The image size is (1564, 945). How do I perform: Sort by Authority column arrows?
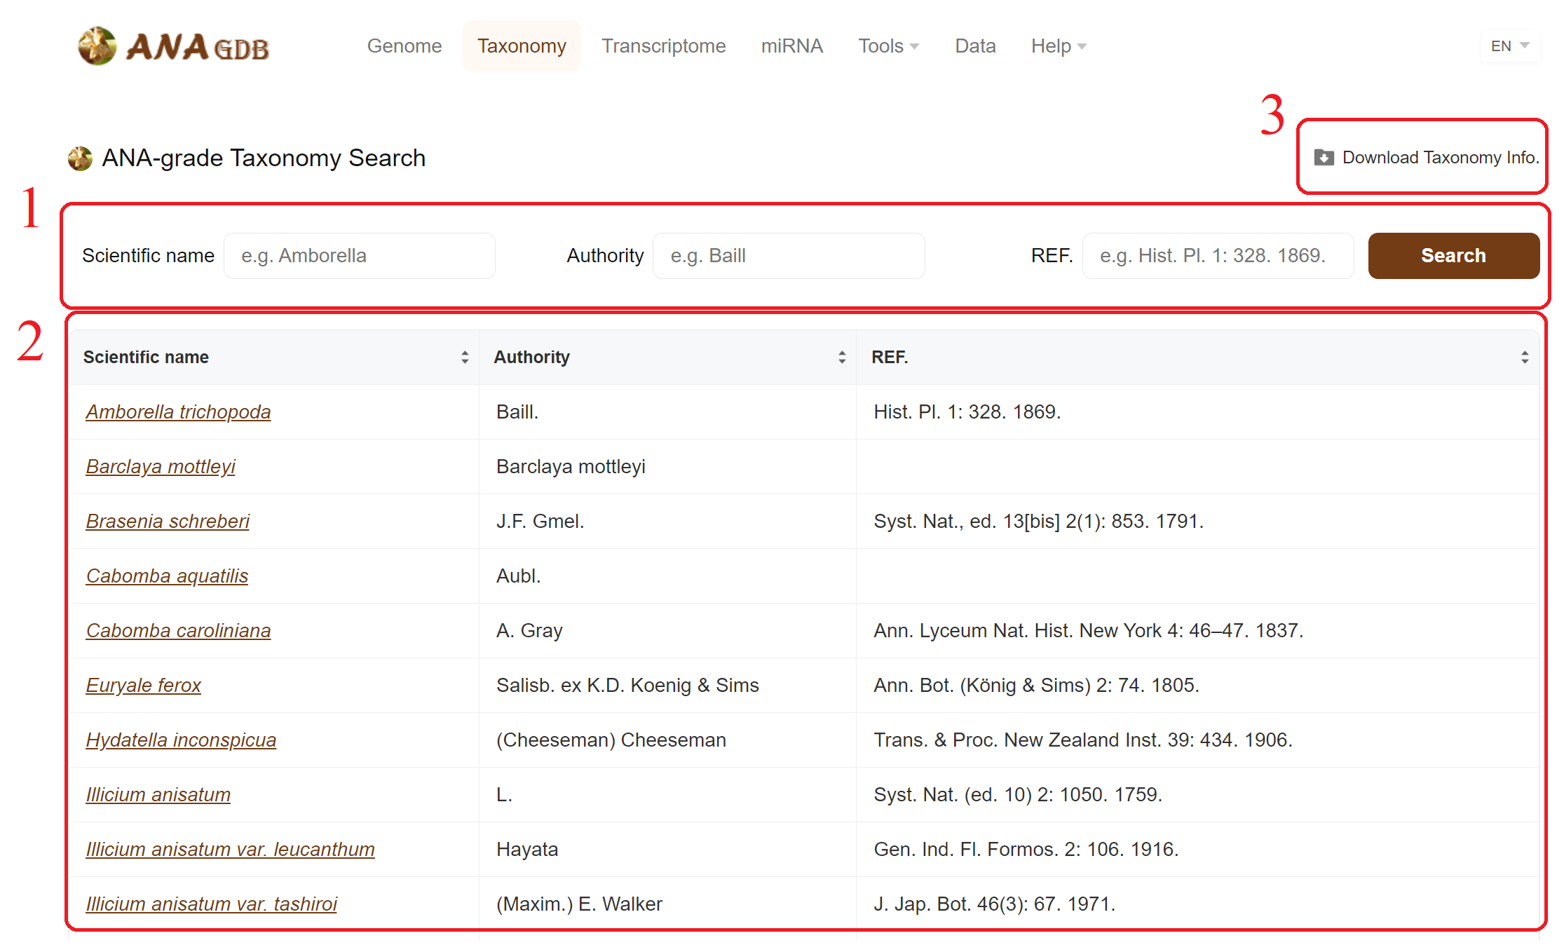(842, 358)
